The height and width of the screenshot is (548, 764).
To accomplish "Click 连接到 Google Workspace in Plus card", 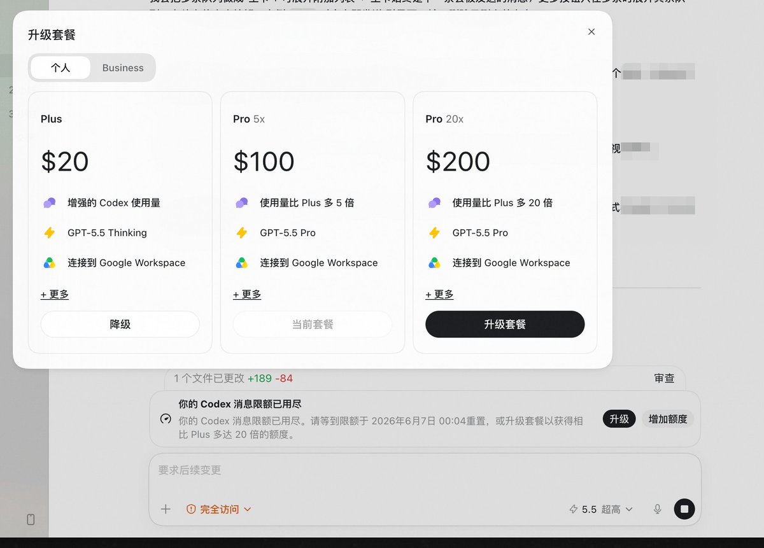I will point(127,263).
